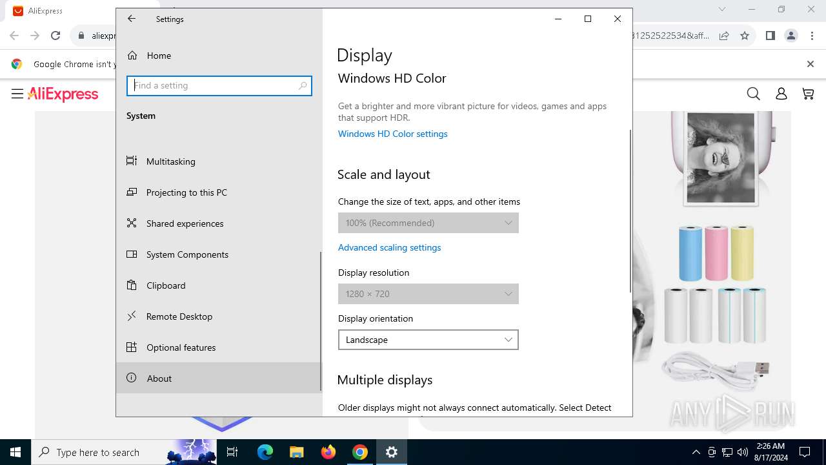Screen dimensions: 826x465
Task: Open File Explorer from taskbar
Action: click(297, 452)
